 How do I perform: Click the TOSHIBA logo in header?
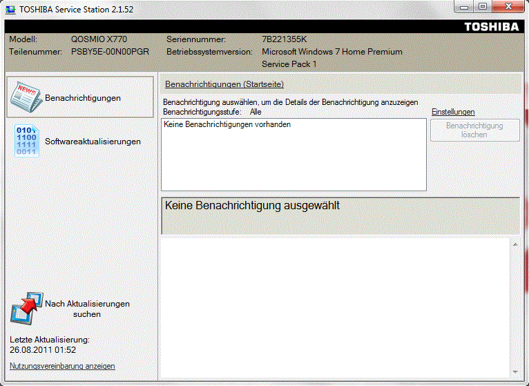pyautogui.click(x=492, y=27)
